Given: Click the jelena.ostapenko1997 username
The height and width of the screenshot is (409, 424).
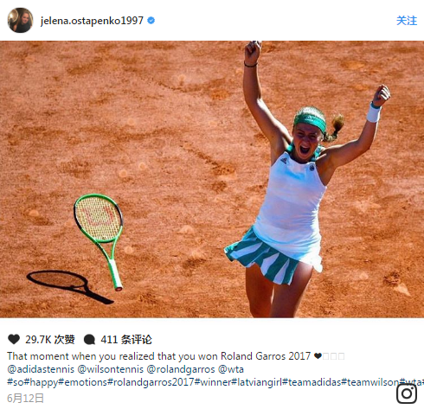Looking at the screenshot, I should 92,21.
